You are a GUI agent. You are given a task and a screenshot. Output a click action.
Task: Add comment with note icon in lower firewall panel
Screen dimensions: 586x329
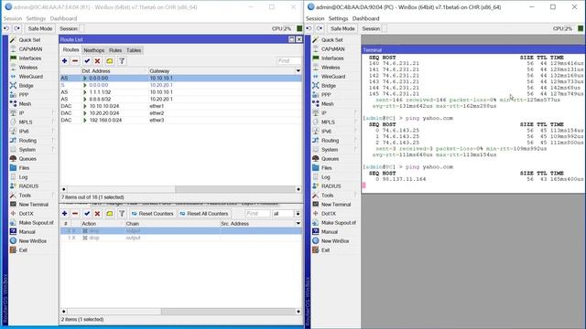click(110, 213)
